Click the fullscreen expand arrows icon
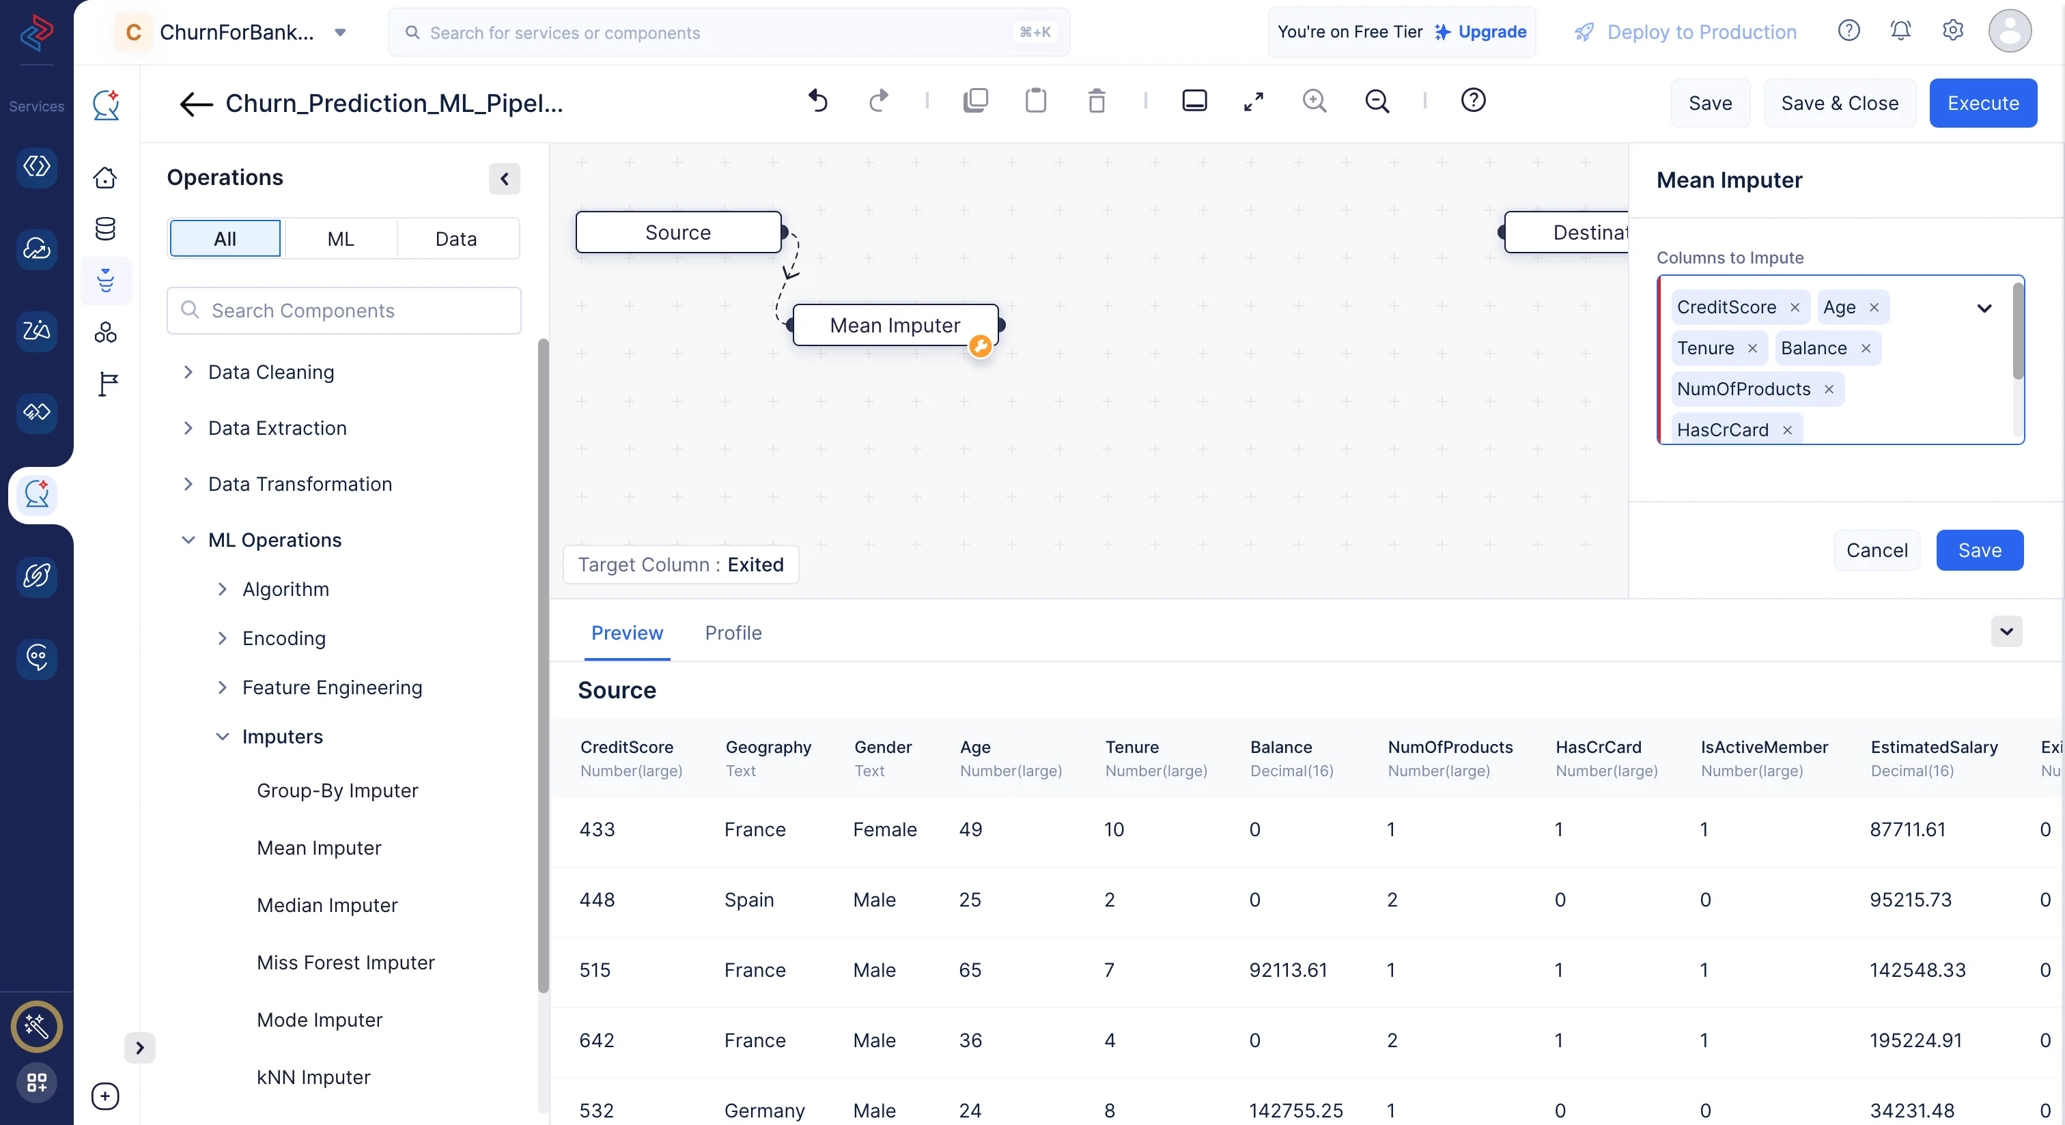 (x=1253, y=101)
